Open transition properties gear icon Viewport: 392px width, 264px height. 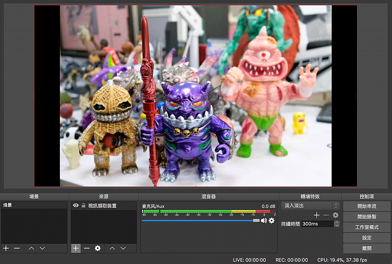(335, 215)
